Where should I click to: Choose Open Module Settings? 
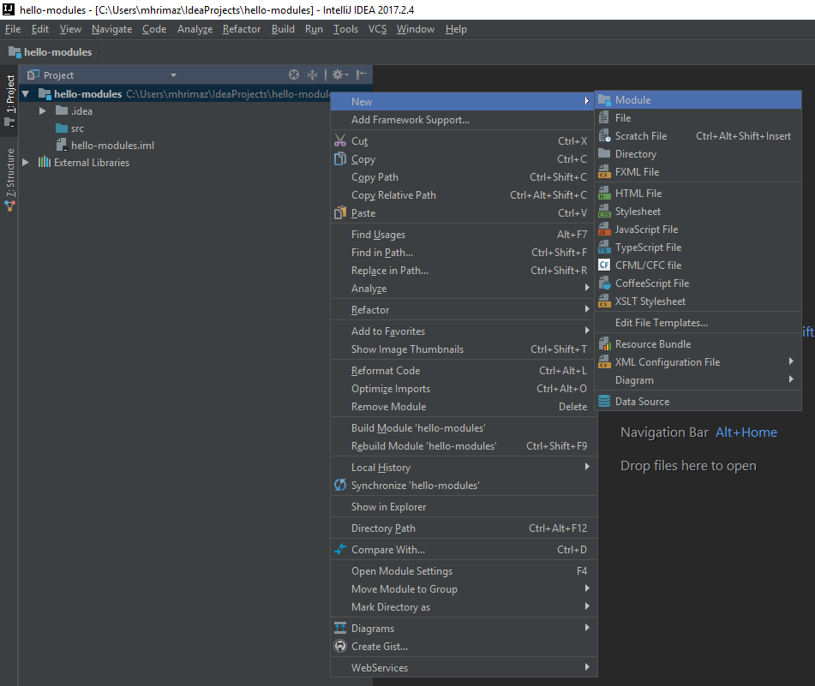click(401, 571)
